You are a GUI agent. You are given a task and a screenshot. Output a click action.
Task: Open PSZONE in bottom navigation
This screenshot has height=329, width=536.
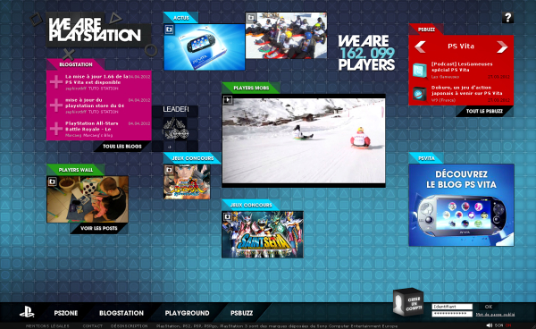(66, 313)
